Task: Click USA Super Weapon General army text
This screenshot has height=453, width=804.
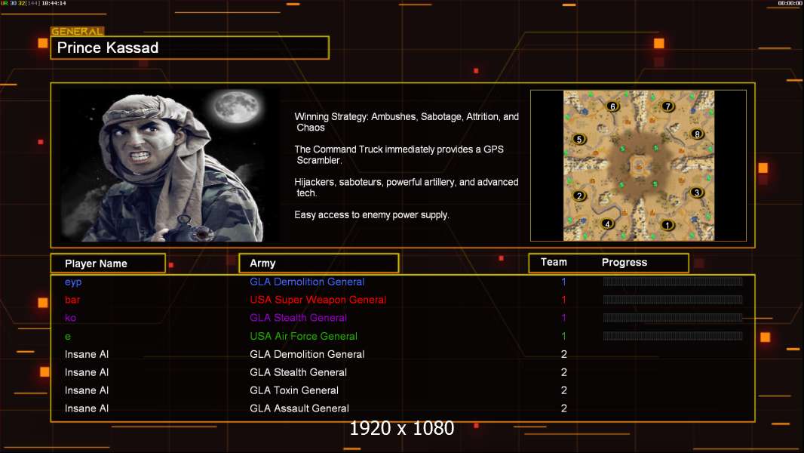Action: pos(318,300)
